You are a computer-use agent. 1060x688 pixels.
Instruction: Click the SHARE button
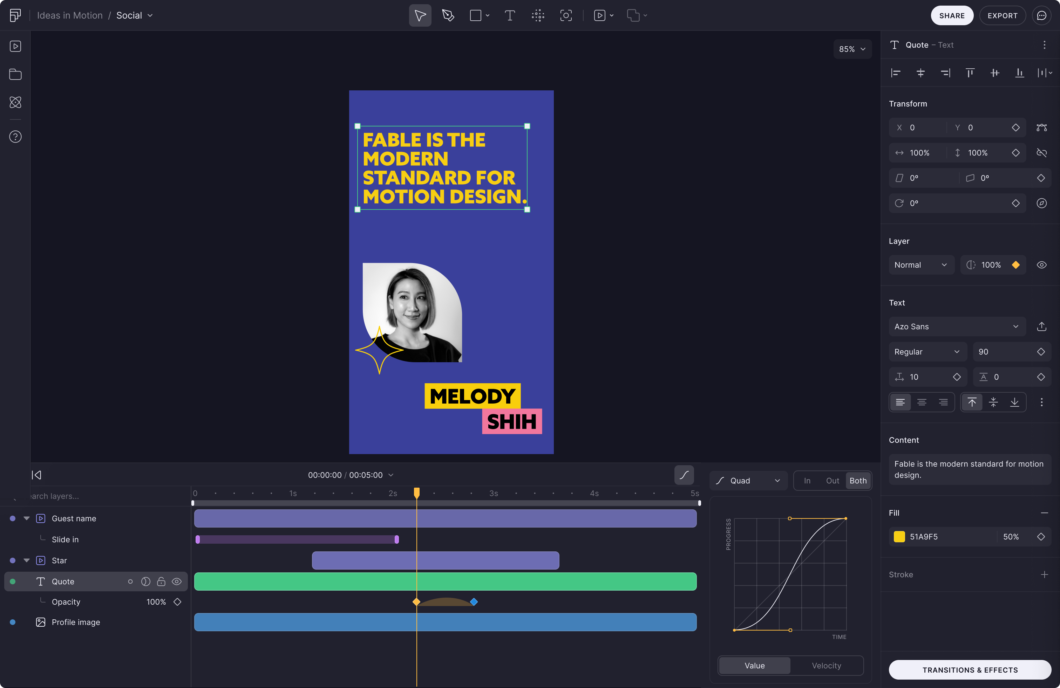pos(952,15)
